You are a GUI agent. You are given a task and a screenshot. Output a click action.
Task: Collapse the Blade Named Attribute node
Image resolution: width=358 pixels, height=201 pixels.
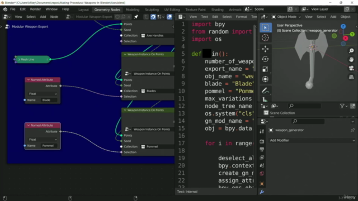pyautogui.click(x=29, y=80)
